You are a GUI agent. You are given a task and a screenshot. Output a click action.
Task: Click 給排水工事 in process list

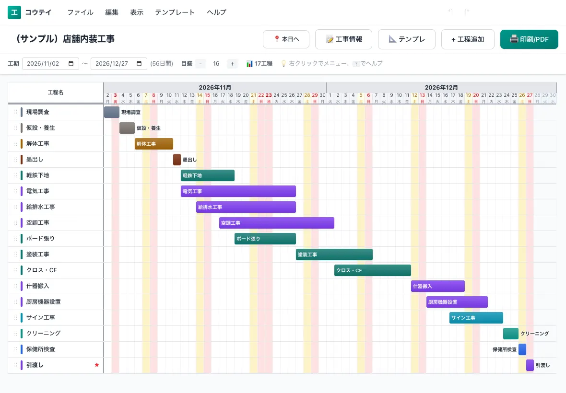[40, 207]
